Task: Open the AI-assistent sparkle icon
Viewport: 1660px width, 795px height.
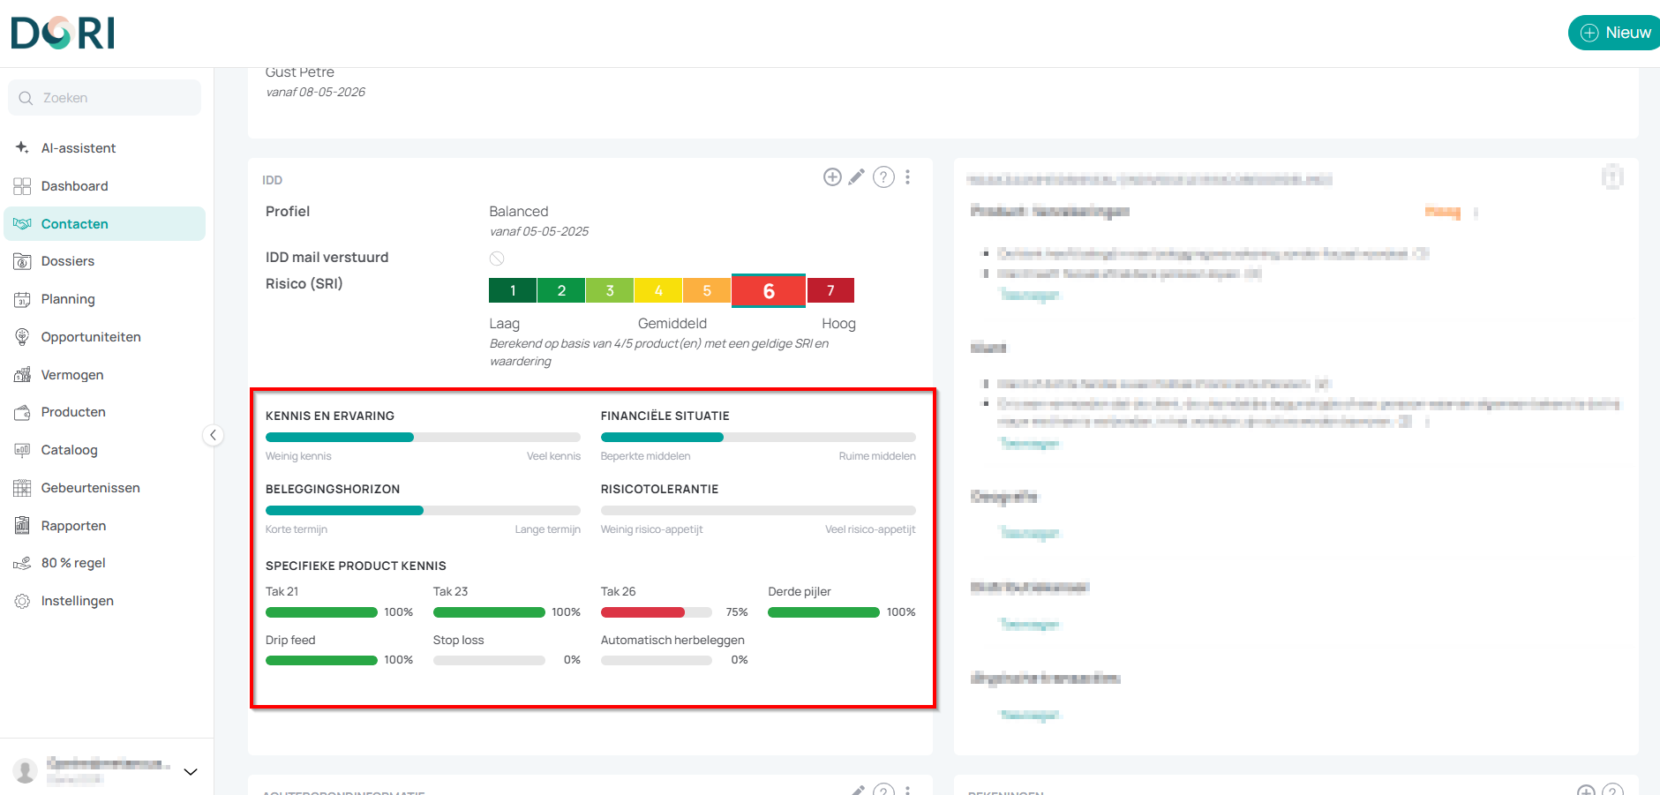Action: point(22,147)
